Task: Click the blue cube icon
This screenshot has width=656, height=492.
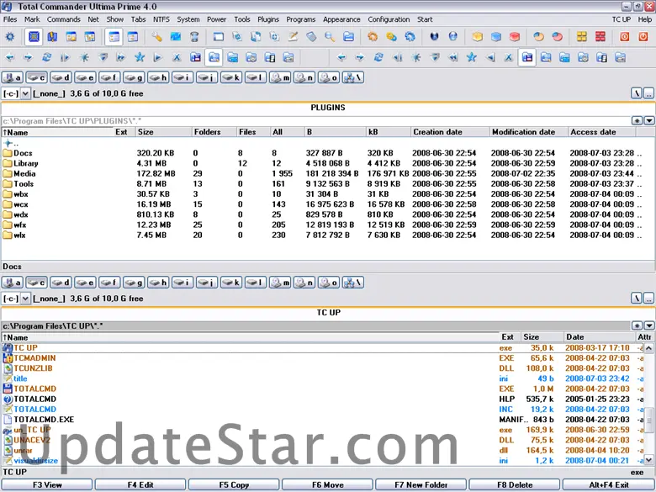Action: [495, 37]
